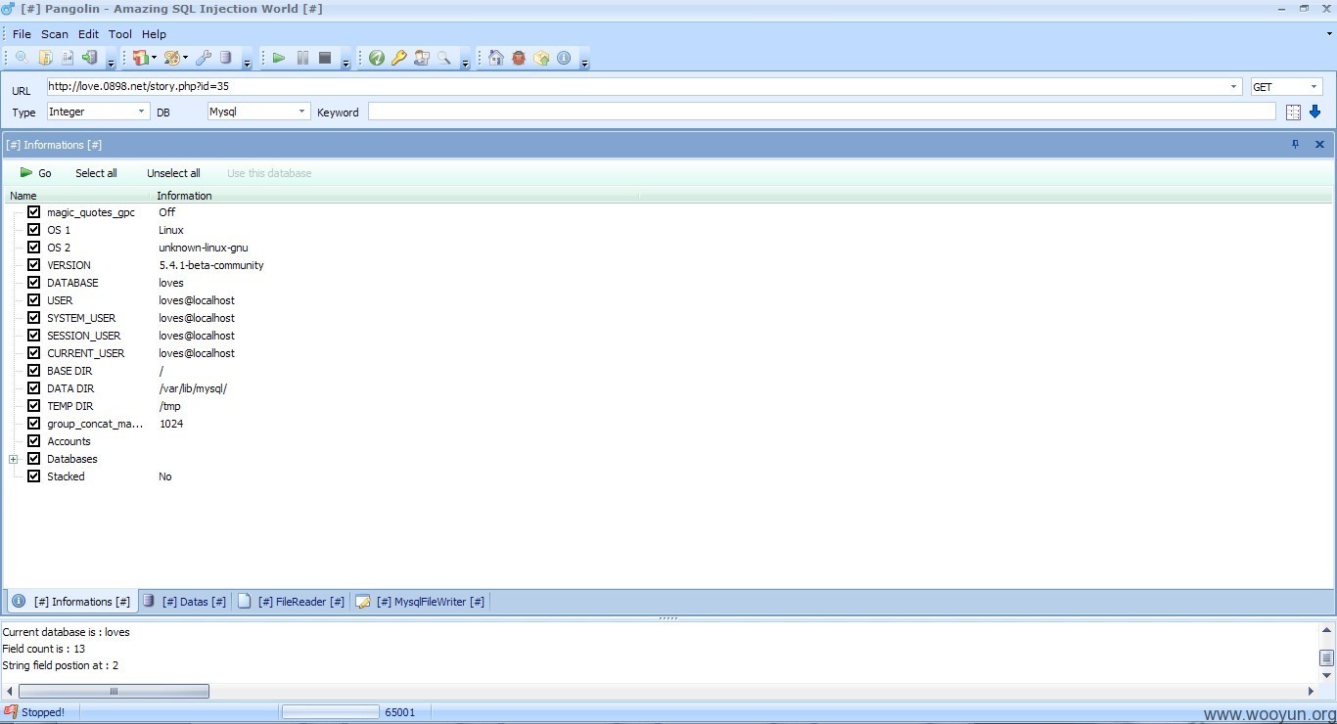Click the user account toolbar icon
1337x724 pixels.
[x=422, y=58]
